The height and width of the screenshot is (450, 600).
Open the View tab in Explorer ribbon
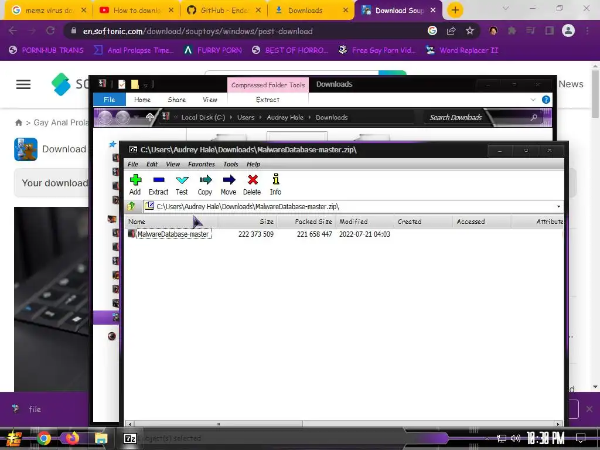(x=210, y=100)
